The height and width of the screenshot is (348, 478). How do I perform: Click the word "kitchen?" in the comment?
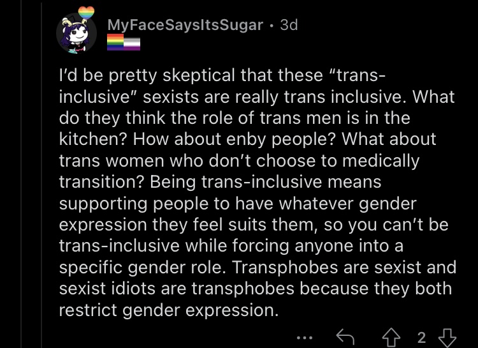point(93,139)
